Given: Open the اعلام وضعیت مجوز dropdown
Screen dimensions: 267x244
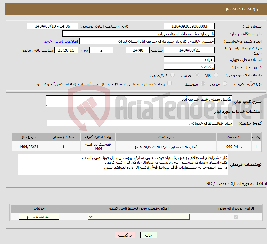Looking at the screenshot, I should click(x=139, y=217).
